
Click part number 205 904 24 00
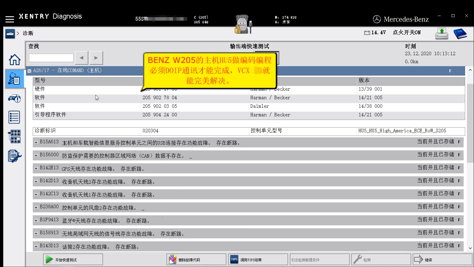point(160,115)
